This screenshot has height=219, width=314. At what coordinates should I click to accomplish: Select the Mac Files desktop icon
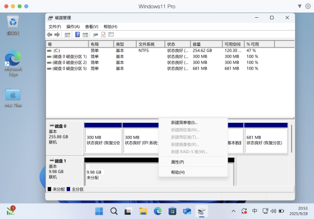[x=13, y=98]
